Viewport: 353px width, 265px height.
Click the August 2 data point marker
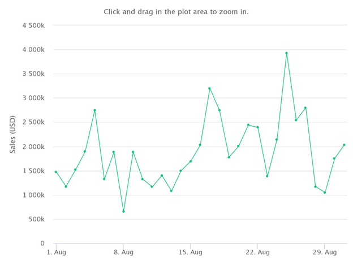66,187
